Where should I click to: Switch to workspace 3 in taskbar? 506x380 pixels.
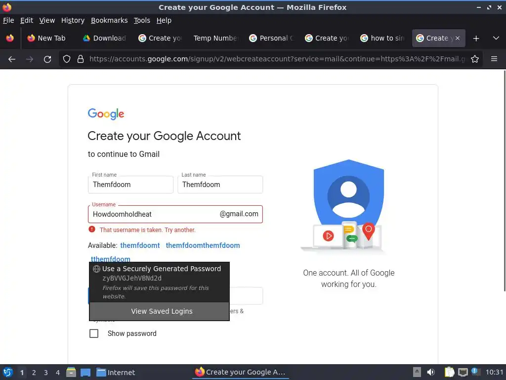[46, 373]
